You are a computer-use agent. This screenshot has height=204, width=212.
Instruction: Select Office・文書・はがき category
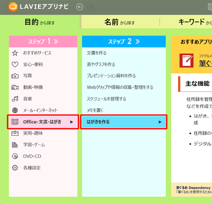point(43,122)
